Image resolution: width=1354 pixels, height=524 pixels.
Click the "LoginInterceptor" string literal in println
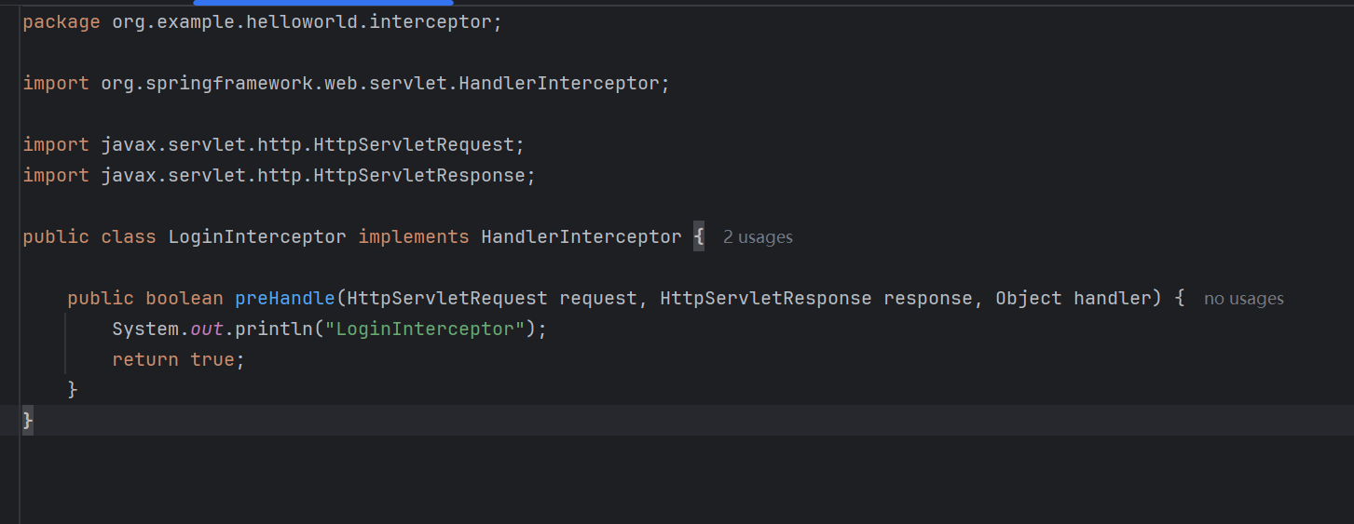point(424,329)
